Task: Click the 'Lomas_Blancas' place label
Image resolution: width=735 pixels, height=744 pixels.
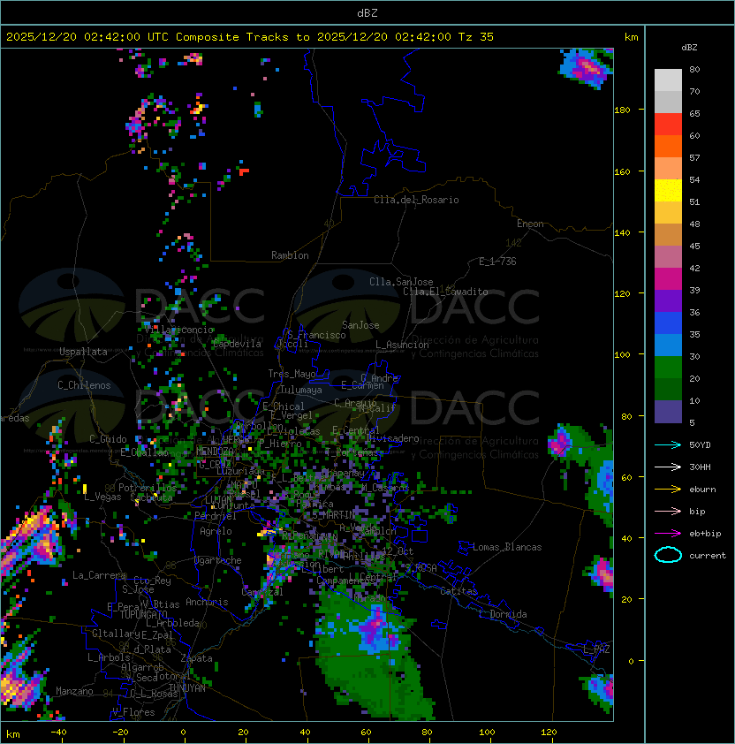Action: tap(507, 547)
